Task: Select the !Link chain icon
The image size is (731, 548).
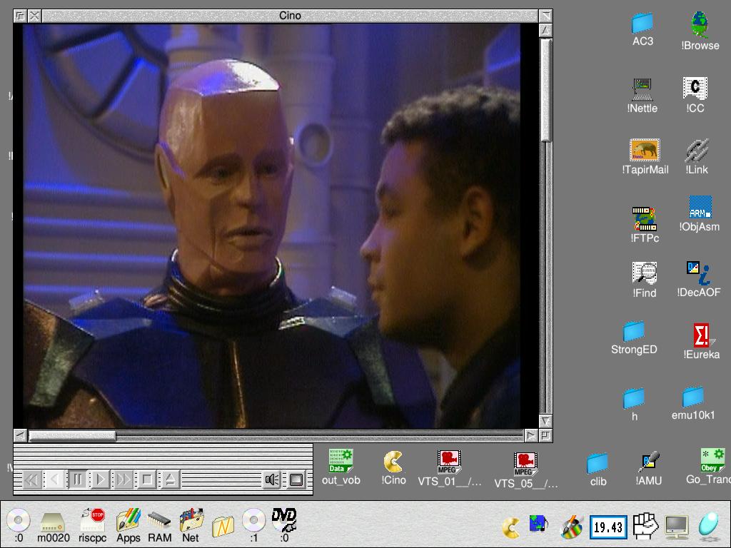Action: coord(697,156)
